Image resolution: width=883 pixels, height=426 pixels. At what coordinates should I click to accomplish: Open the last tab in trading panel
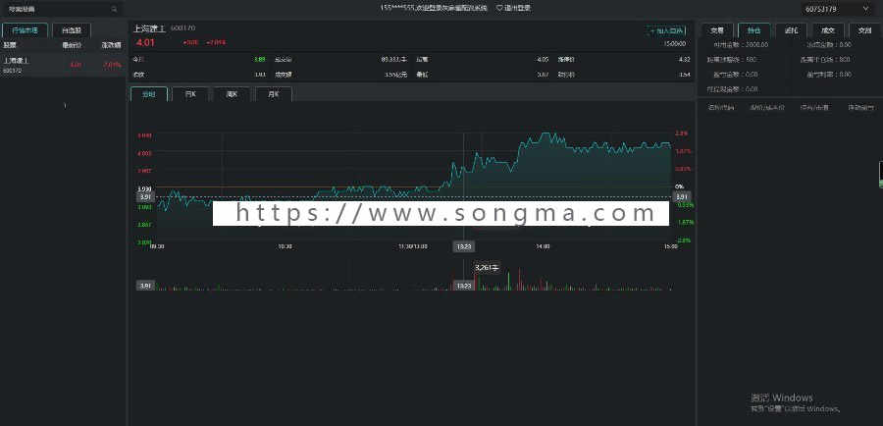[864, 31]
